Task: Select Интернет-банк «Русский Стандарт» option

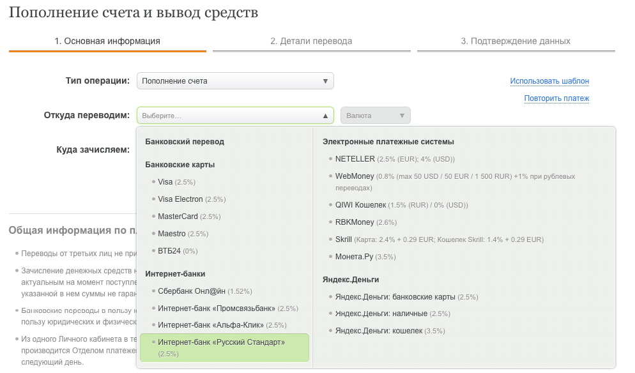Action: 221,342
